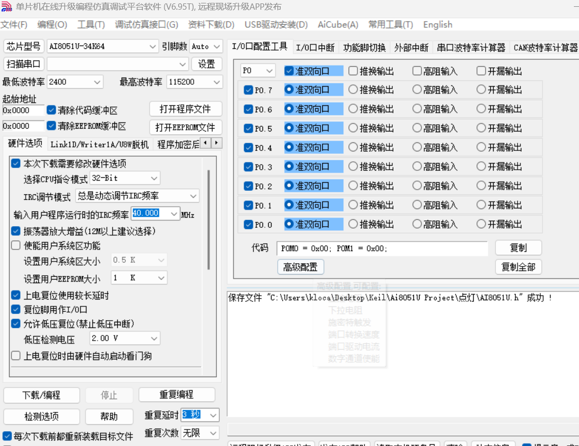Open the 文件(F) menu

14,24
